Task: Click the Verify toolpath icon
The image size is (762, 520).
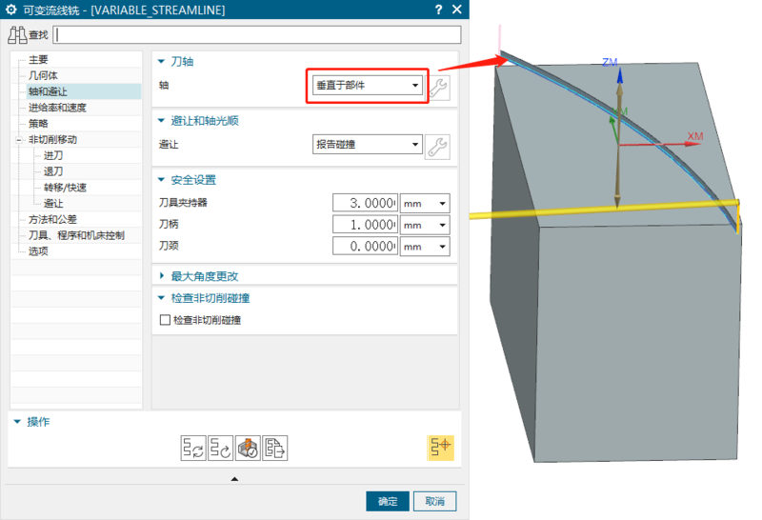Action: pos(249,448)
